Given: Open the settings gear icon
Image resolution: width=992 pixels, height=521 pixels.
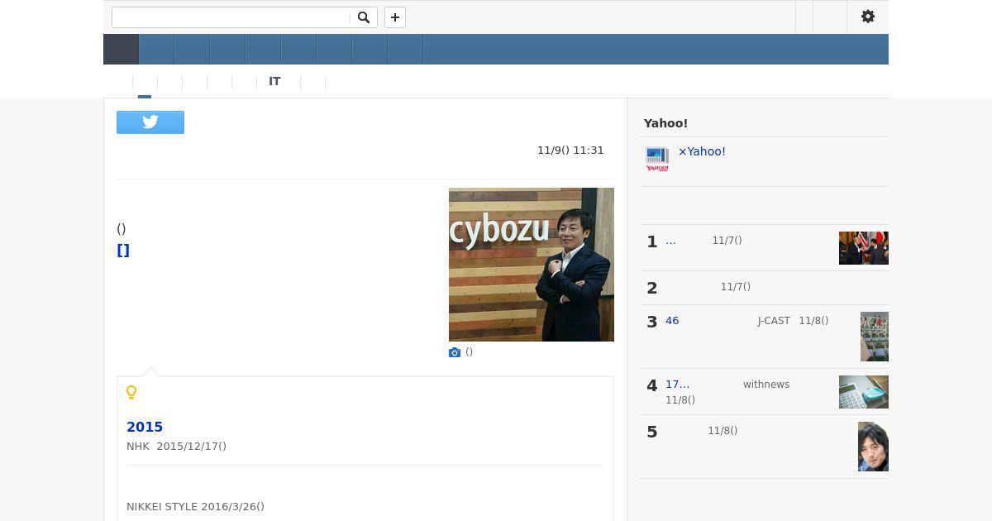Looking at the screenshot, I should tap(868, 17).
